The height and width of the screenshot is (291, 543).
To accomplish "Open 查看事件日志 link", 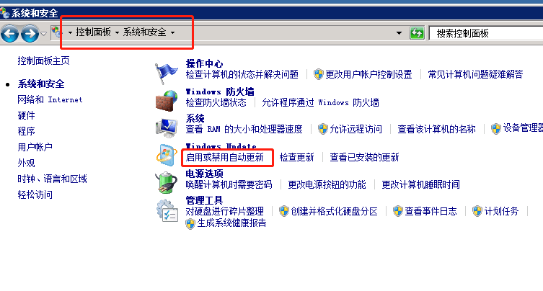I will tap(431, 211).
